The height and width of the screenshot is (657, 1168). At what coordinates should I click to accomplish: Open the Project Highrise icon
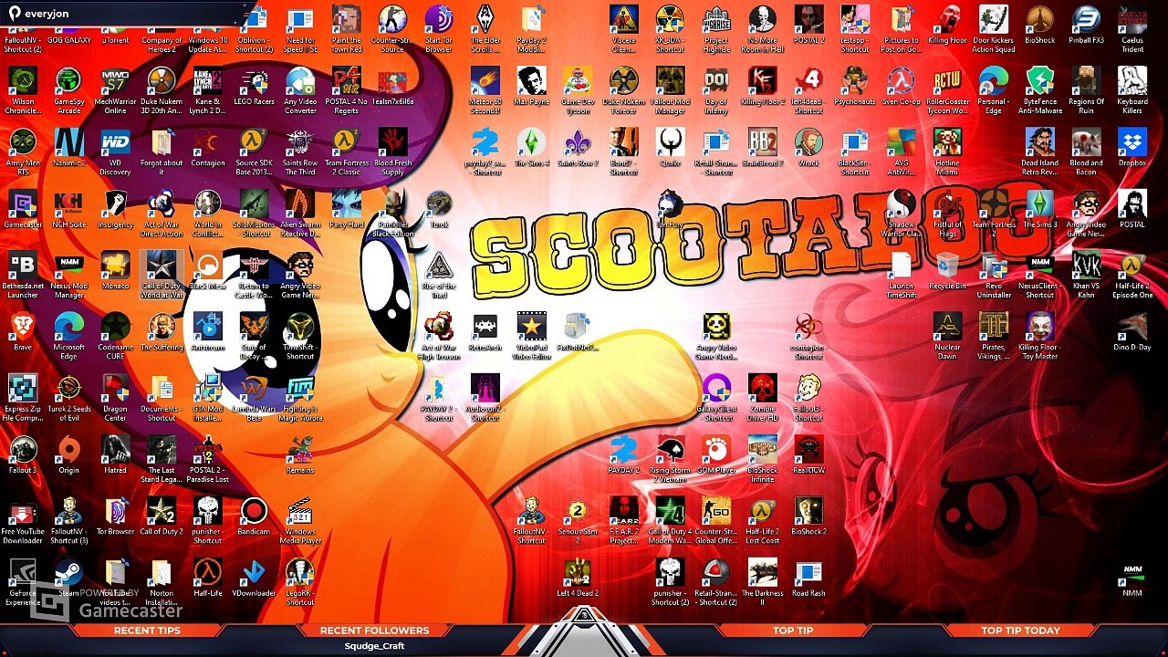(x=716, y=28)
